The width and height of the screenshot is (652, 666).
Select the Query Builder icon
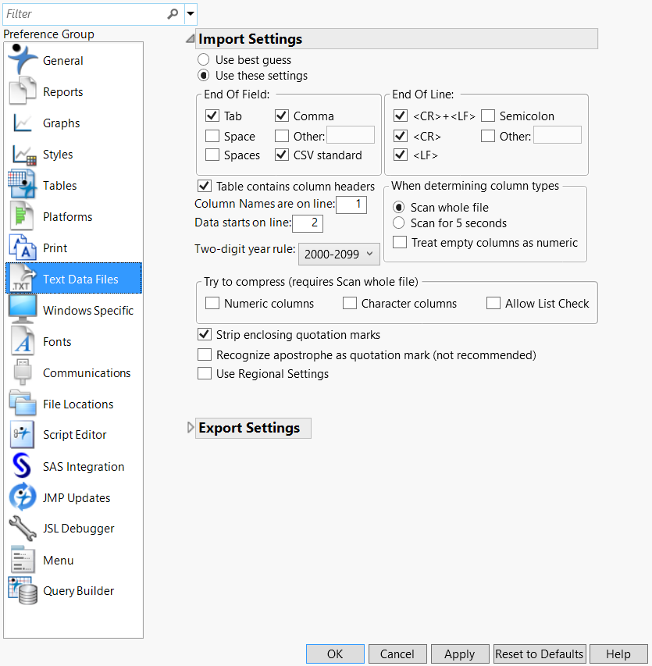[23, 591]
